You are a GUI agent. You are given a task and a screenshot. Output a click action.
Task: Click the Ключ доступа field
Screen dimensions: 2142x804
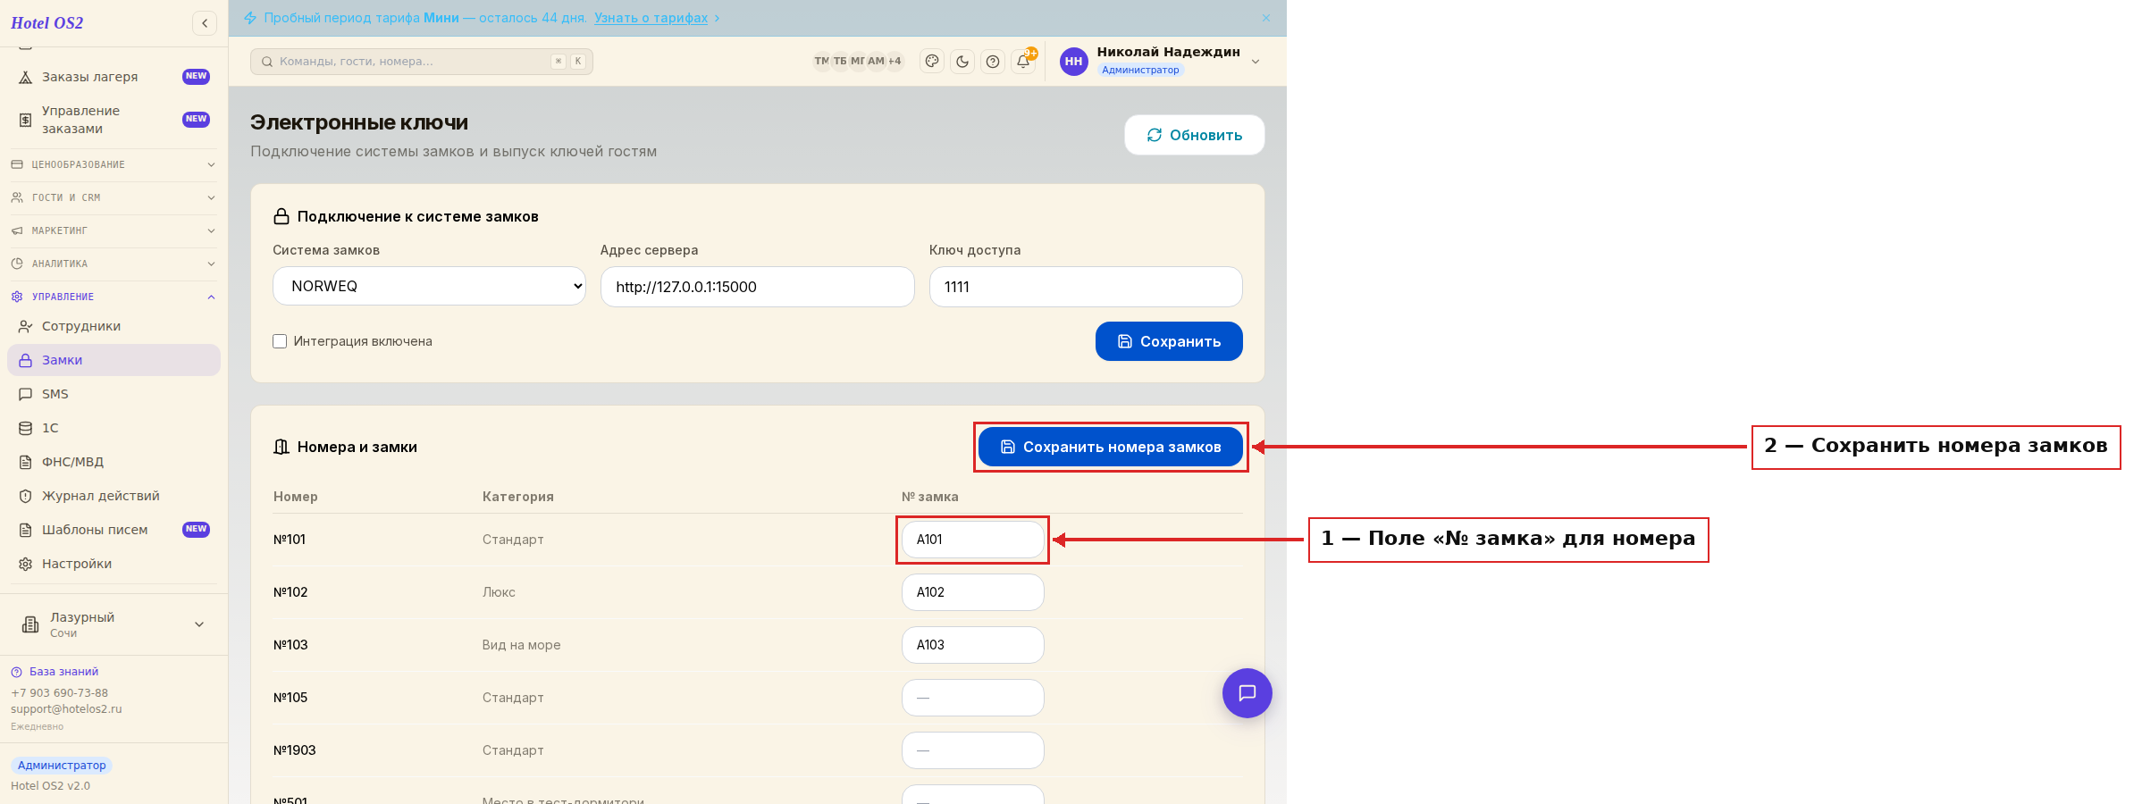pyautogui.click(x=1086, y=287)
